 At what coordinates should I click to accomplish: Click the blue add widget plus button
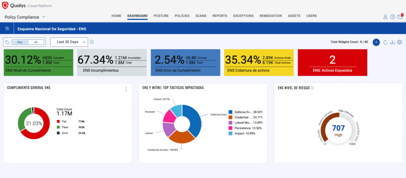(x=376, y=42)
